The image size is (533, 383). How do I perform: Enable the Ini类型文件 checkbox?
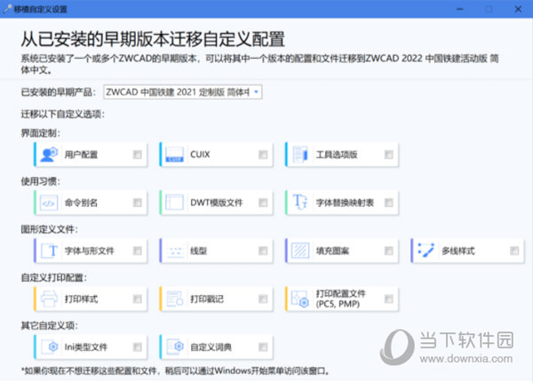138,347
